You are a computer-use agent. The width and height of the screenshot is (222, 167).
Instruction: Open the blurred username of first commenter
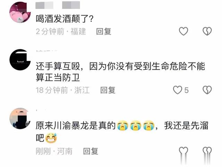58,5
